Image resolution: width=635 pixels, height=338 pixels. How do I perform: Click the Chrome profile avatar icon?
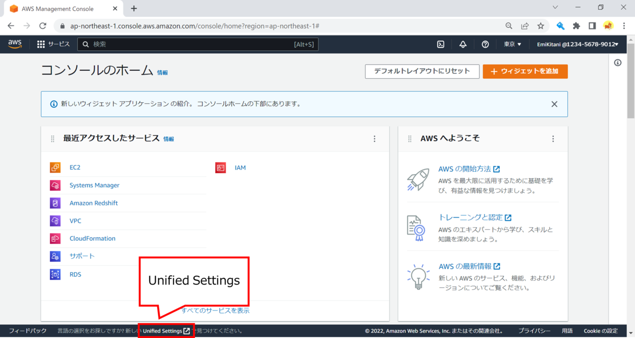608,25
